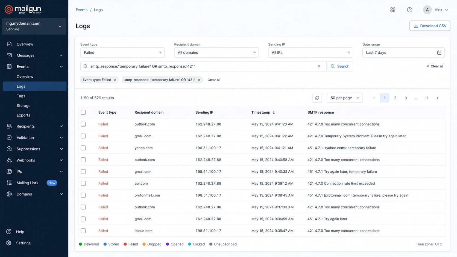
Task: Click the Recipients people icon
Action: [9, 126]
